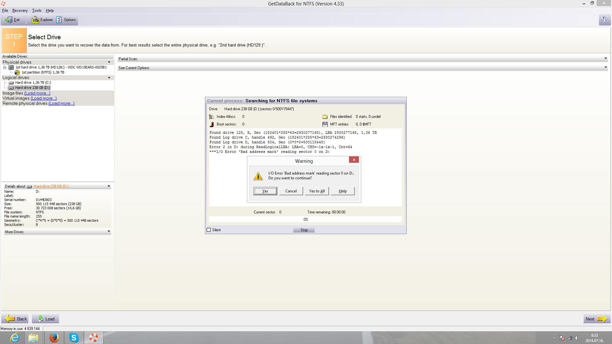Click the volume speaker tray icon
The width and height of the screenshot is (612, 344).
577,338
